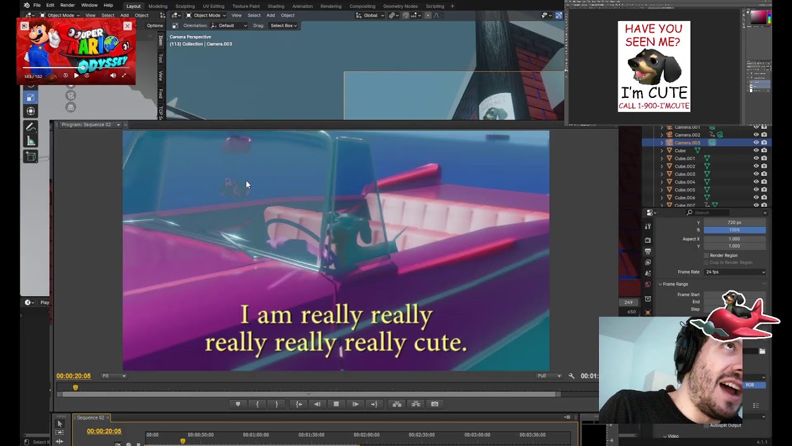Enable the Render Region checkbox

707,255
